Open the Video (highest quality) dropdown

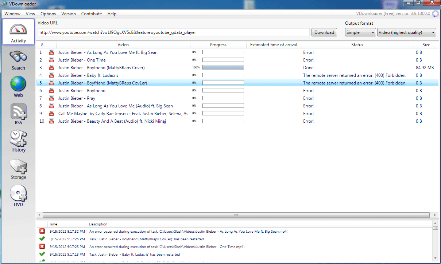point(406,32)
